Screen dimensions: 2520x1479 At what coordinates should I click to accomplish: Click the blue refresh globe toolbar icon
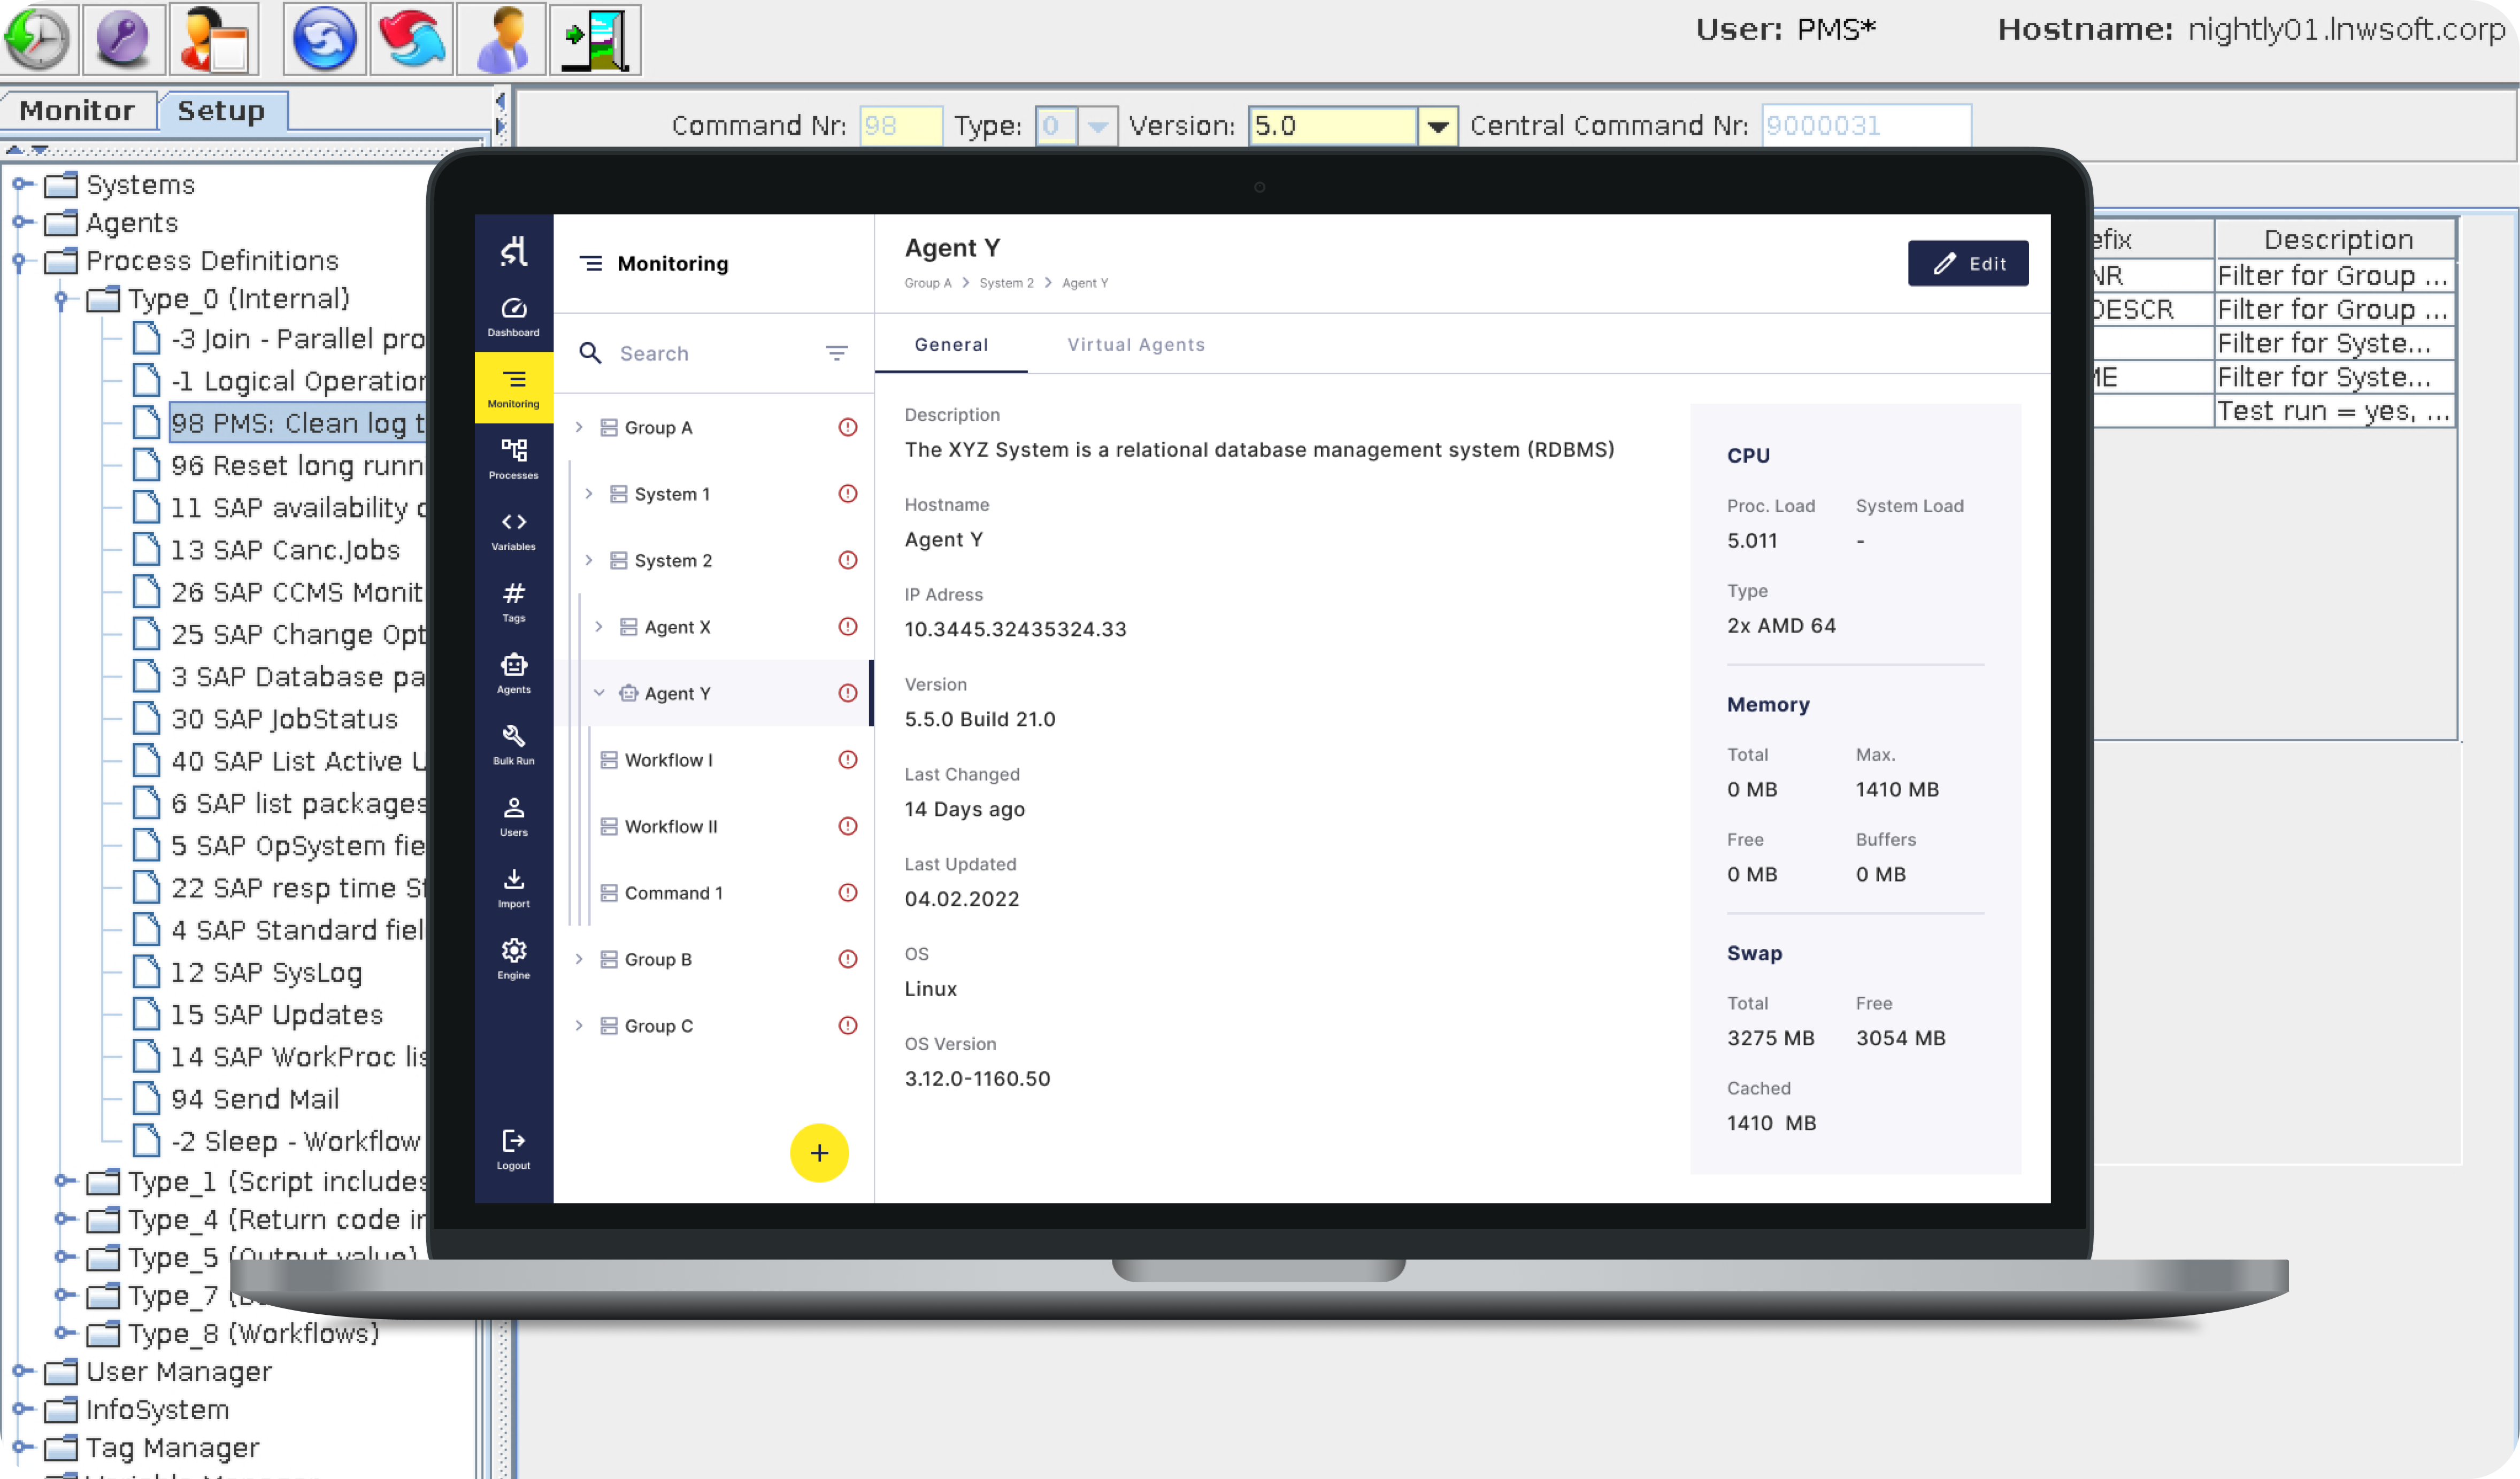(324, 39)
